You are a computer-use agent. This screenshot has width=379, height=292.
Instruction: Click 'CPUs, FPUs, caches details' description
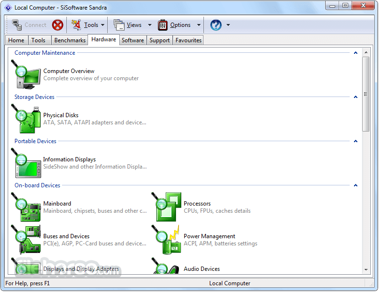pos(217,211)
